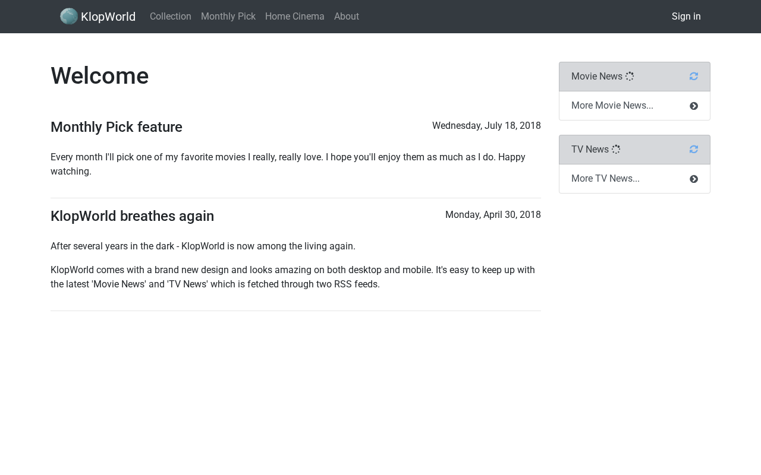Screen dimensions: 761x475
Task: Refresh the Movie News feed
Action: [694, 77]
